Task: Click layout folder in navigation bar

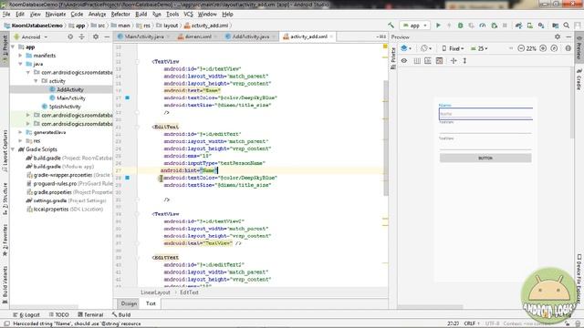Action: pyautogui.click(x=167, y=26)
